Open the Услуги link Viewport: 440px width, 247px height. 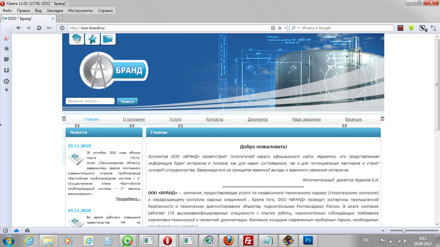coord(176,119)
